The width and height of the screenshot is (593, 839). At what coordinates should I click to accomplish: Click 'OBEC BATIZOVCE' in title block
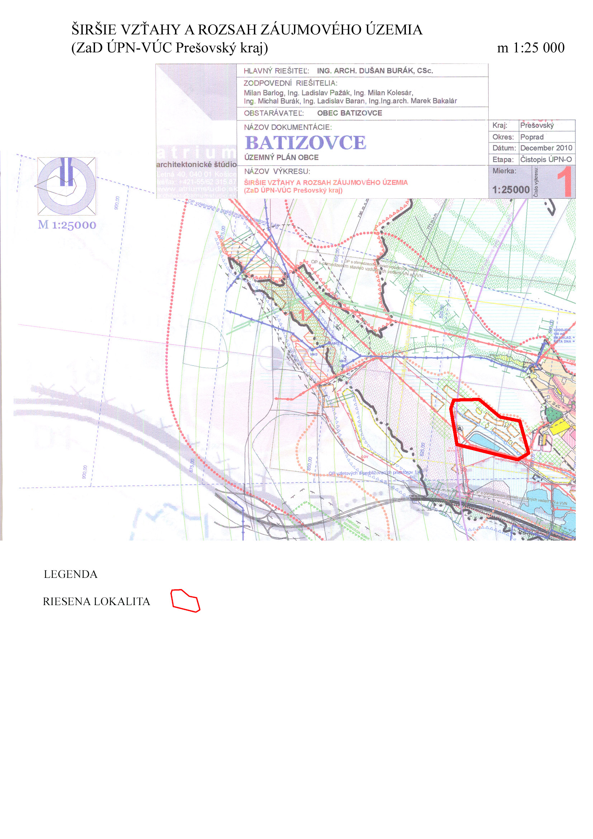350,113
